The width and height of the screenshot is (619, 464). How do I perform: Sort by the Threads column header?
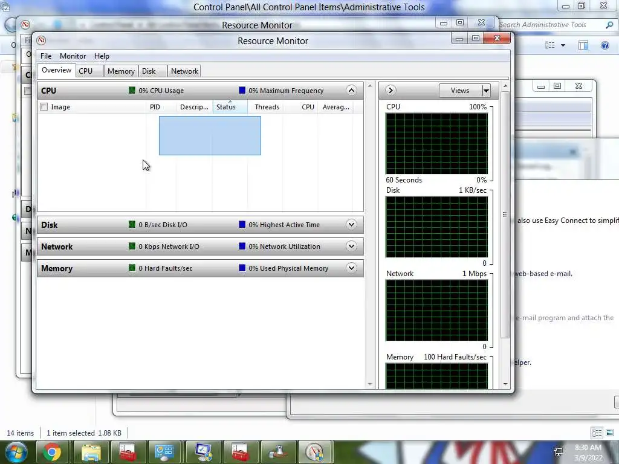click(265, 107)
